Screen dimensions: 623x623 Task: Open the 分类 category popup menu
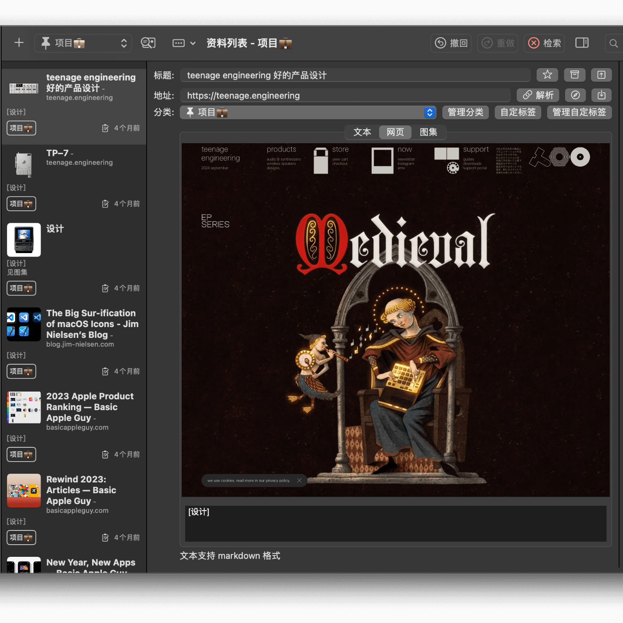[308, 112]
